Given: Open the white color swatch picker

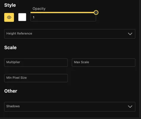Looking at the screenshot, I should pos(22,17).
